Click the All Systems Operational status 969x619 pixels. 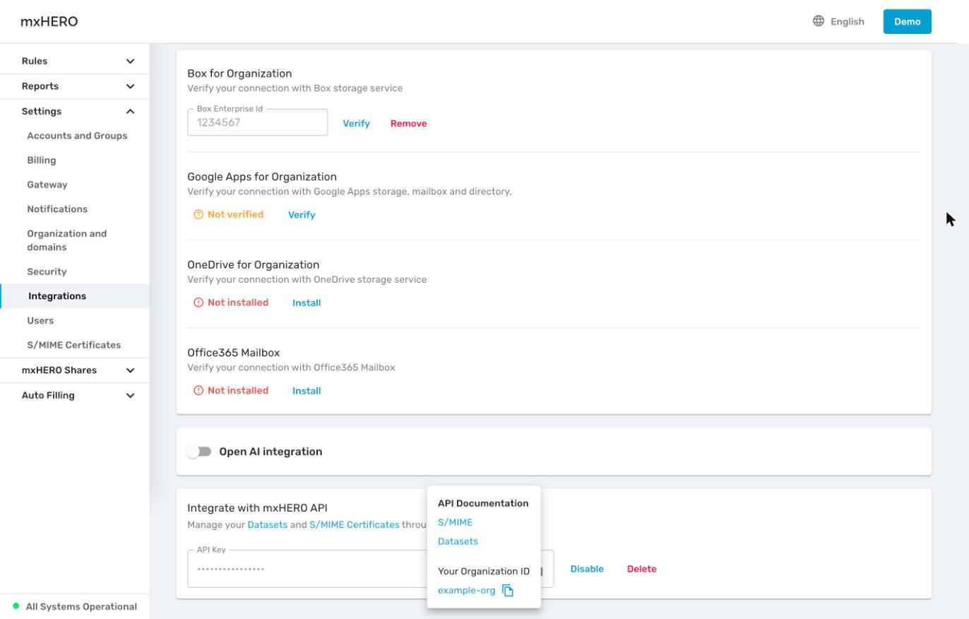click(75, 606)
